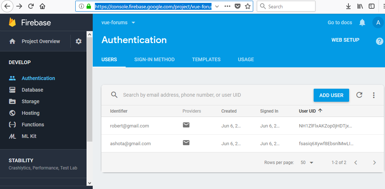The height and width of the screenshot is (189, 385).
Task: Open the browser library icon
Action: [x=360, y=7]
